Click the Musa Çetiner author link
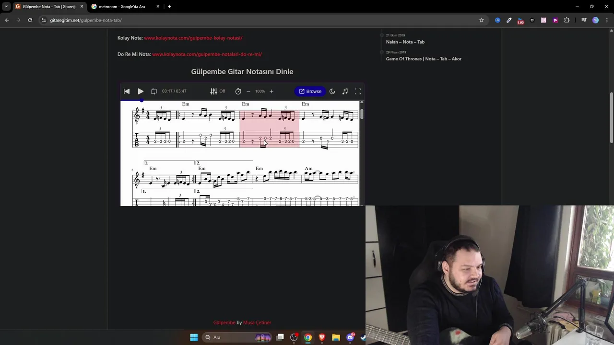The height and width of the screenshot is (345, 614). coord(257,322)
